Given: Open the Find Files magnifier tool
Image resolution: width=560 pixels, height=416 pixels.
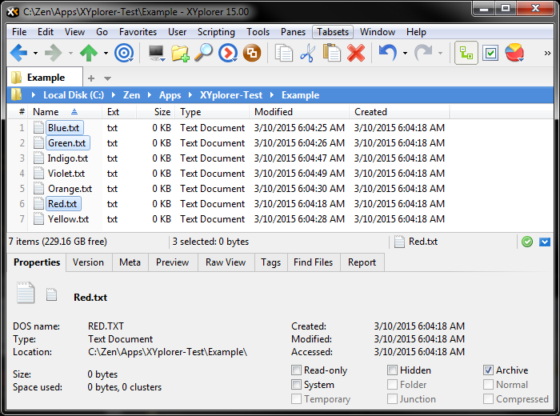Looking at the screenshot, I should 204,54.
